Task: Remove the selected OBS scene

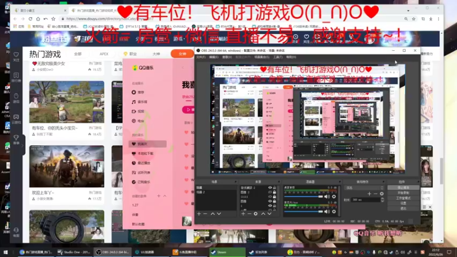Action: point(205,214)
